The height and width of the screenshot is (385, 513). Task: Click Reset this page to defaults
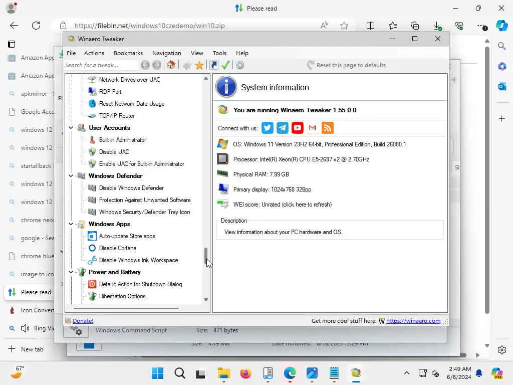click(x=347, y=65)
